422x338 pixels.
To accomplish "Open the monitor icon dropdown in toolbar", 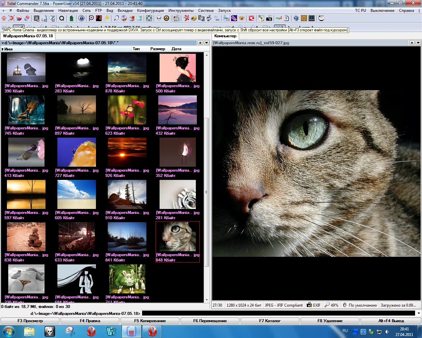I will click(37, 18).
